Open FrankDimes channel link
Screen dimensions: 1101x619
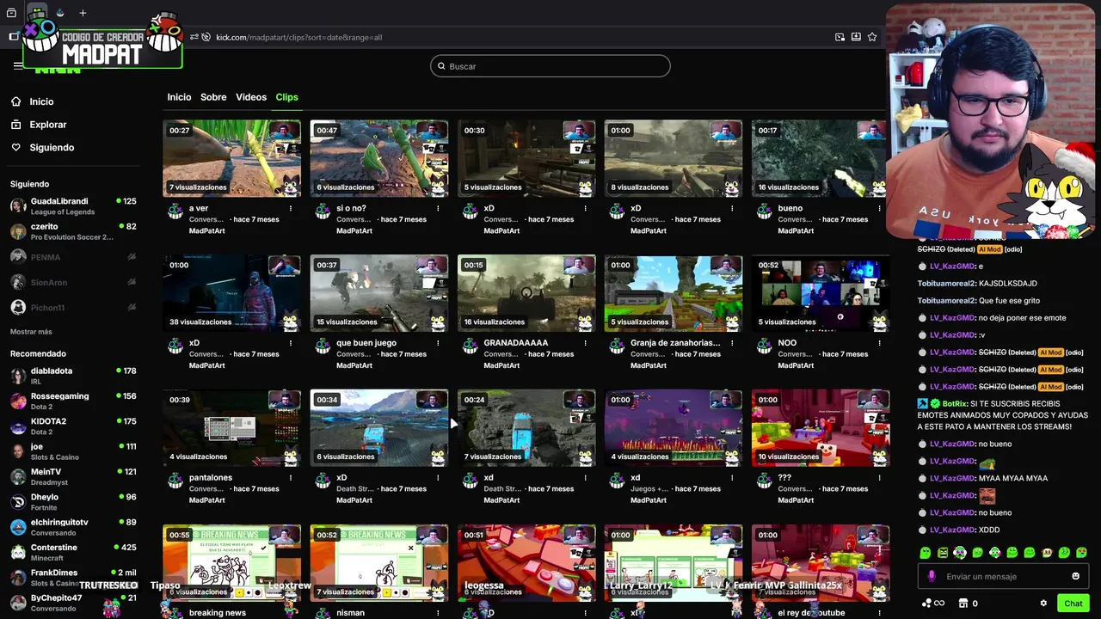[73, 578]
